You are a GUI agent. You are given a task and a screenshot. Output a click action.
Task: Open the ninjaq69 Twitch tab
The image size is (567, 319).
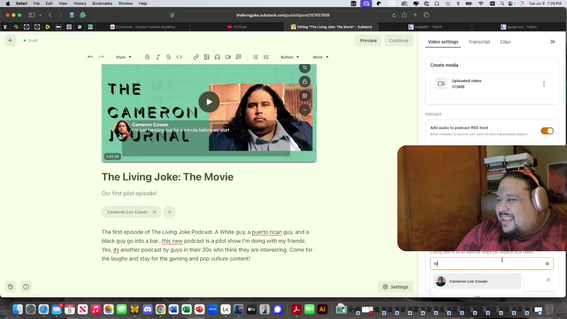[x=425, y=27]
